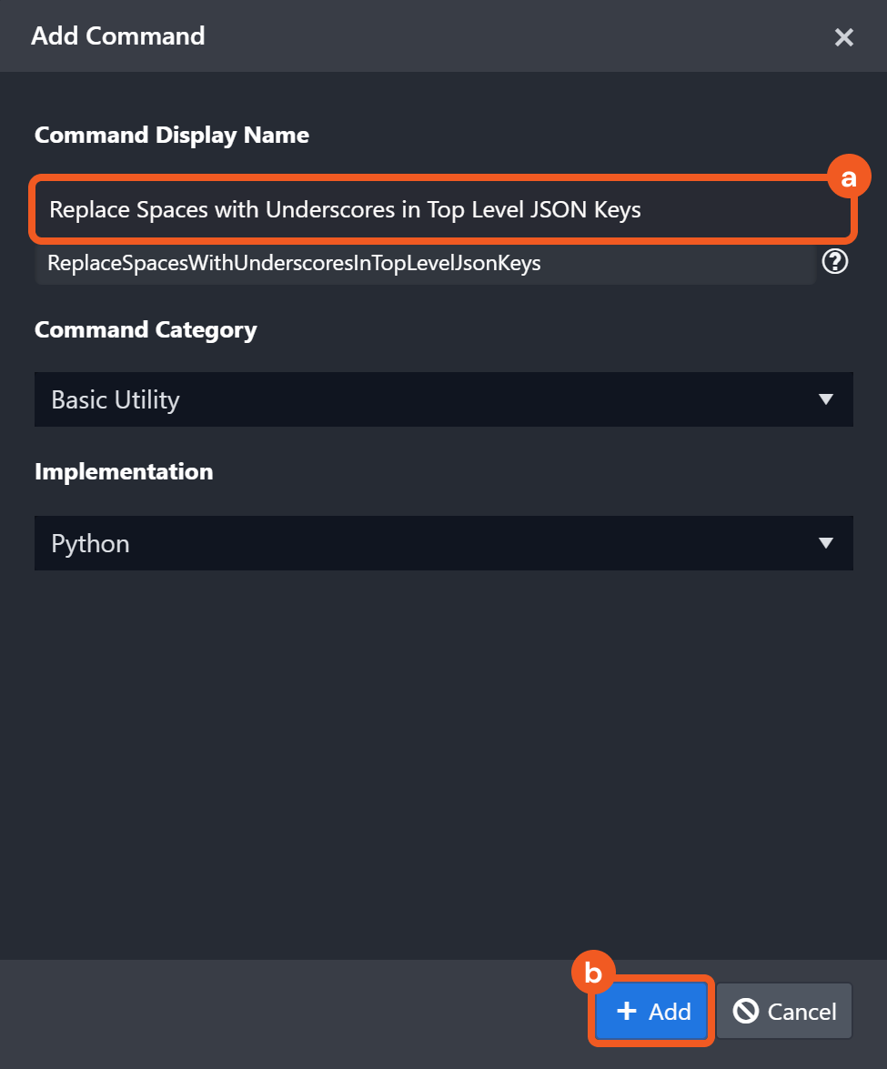Click the orange "a" annotation badge

coord(849,178)
